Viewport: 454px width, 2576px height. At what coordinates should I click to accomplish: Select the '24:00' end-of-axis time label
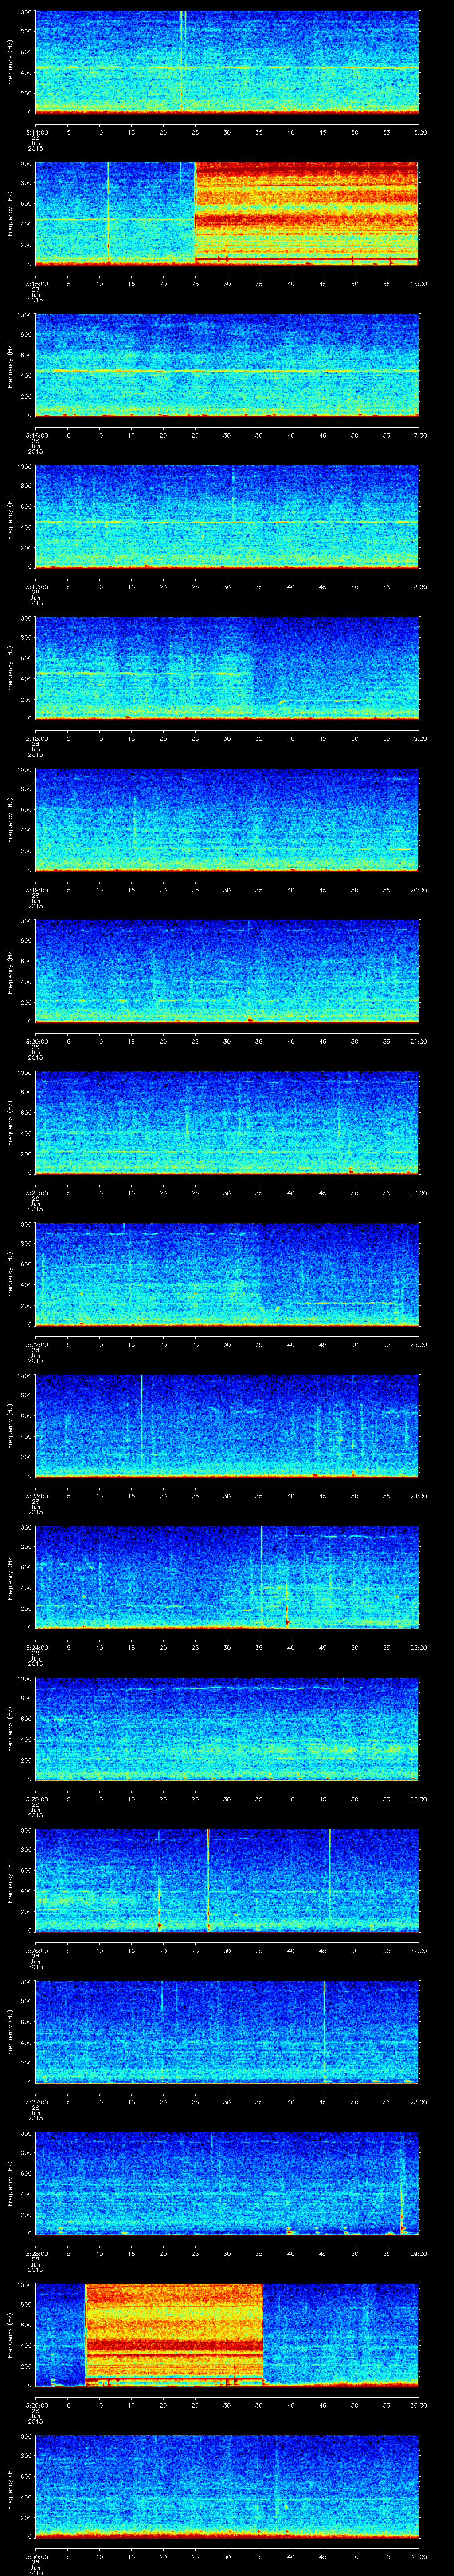[418, 1495]
